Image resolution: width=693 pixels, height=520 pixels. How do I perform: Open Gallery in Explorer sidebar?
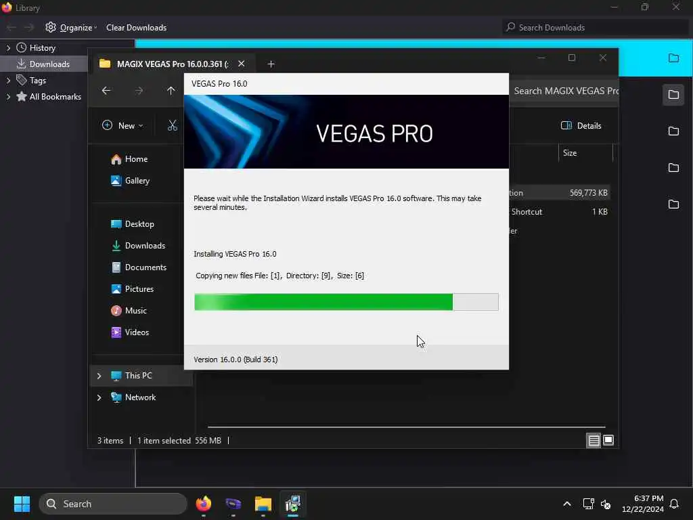[130, 181]
